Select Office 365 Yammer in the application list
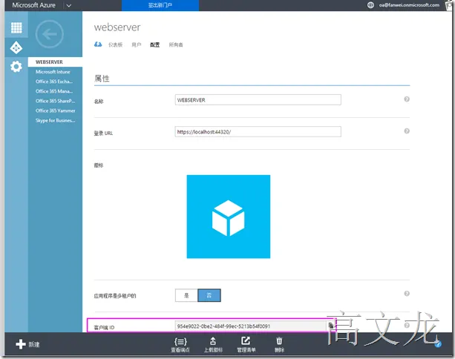 [x=55, y=111]
